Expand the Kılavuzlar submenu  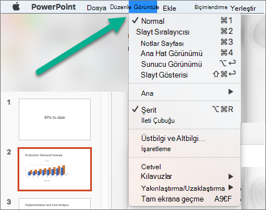[184, 177]
